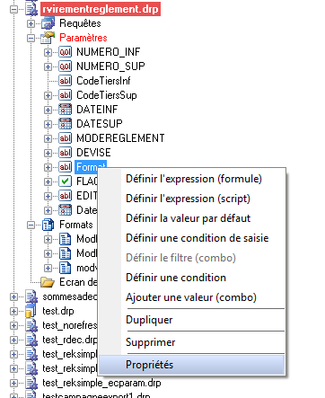
Task: Collapse the Paramètres node
Action: [31, 38]
